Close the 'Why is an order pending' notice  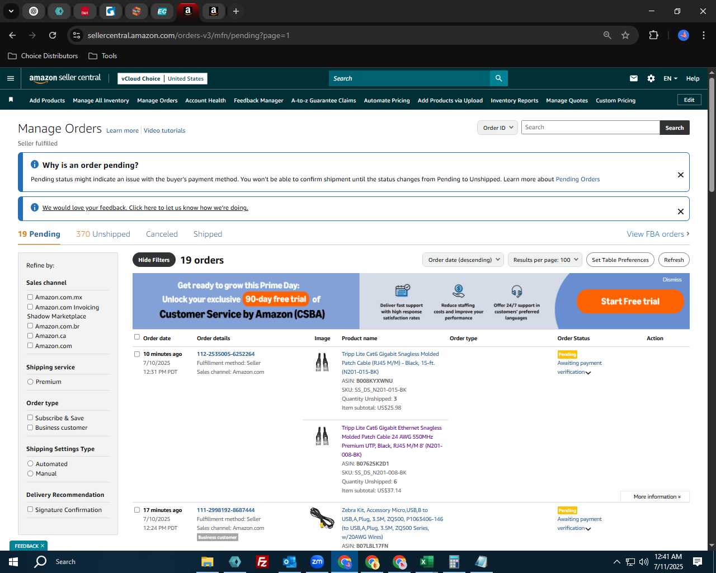tap(681, 175)
